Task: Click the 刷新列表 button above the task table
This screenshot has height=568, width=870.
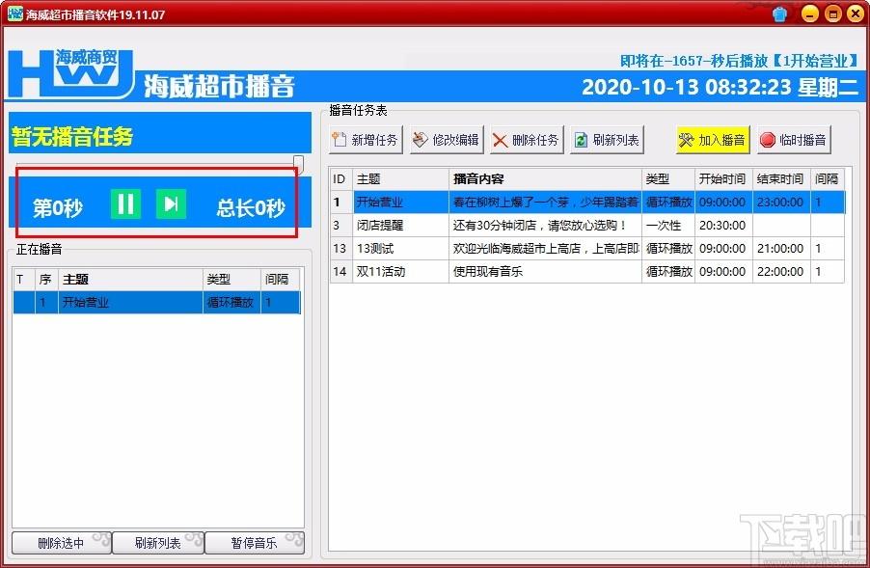Action: (607, 140)
